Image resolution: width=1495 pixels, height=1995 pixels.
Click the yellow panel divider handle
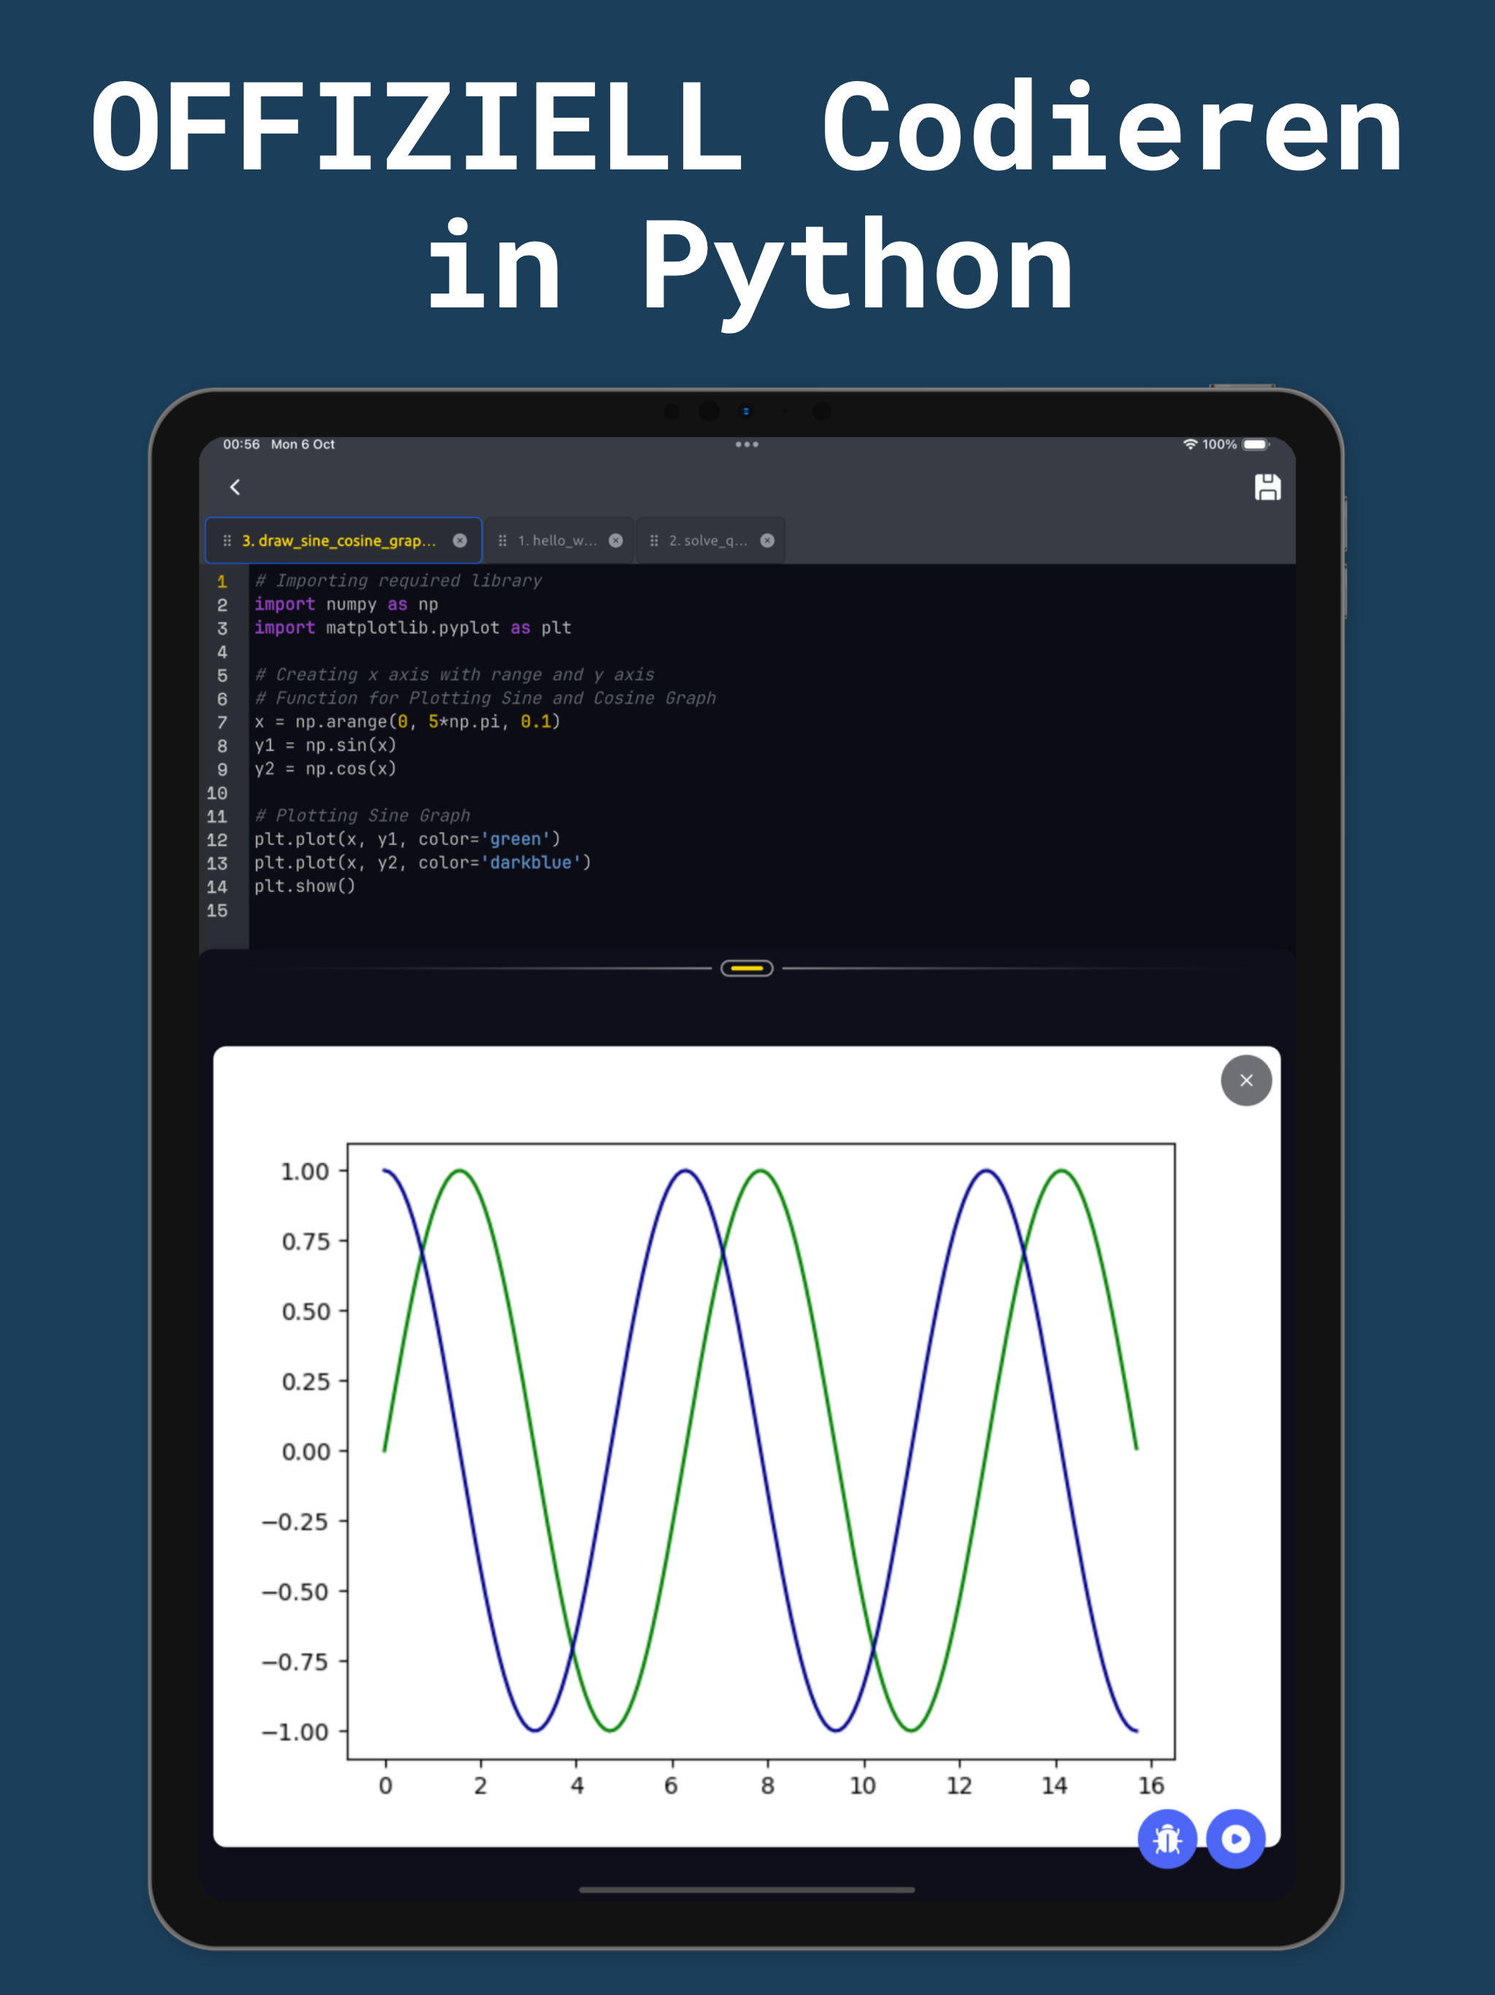(x=747, y=968)
